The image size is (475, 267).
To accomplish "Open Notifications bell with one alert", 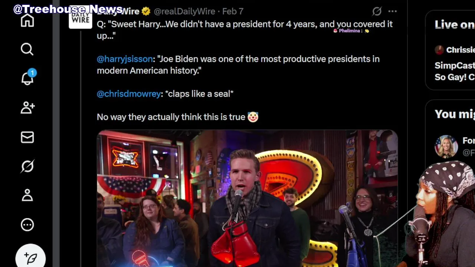I will click(27, 78).
